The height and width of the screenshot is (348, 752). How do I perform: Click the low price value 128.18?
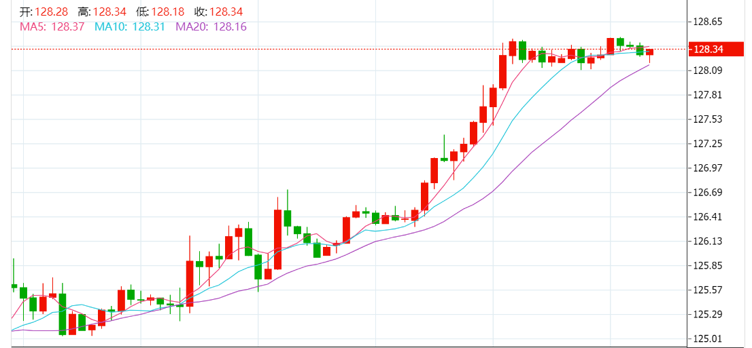pyautogui.click(x=168, y=12)
